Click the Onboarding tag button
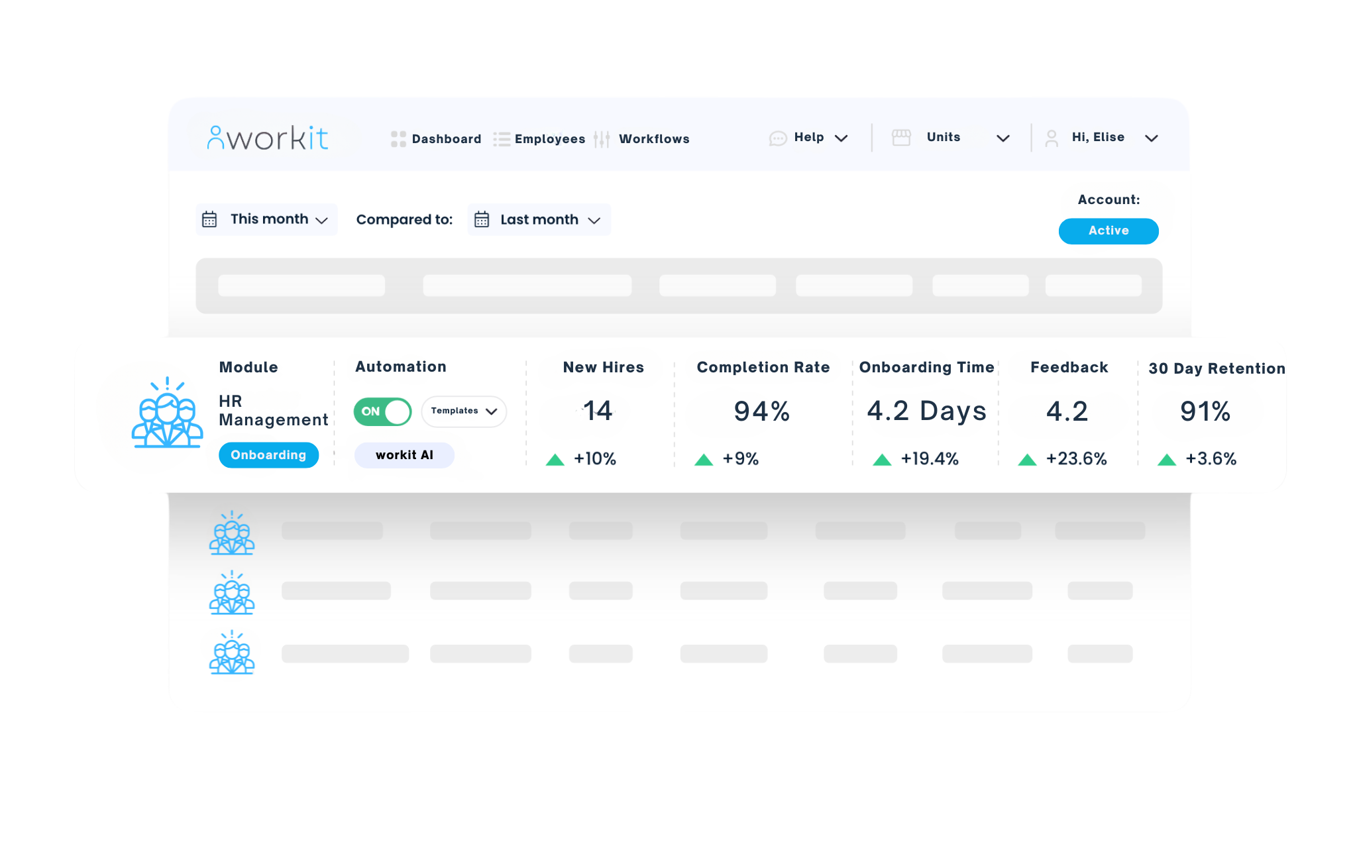 (x=268, y=455)
